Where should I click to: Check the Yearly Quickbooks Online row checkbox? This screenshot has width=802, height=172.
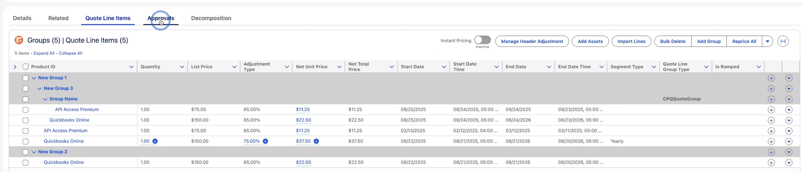[x=26, y=141]
